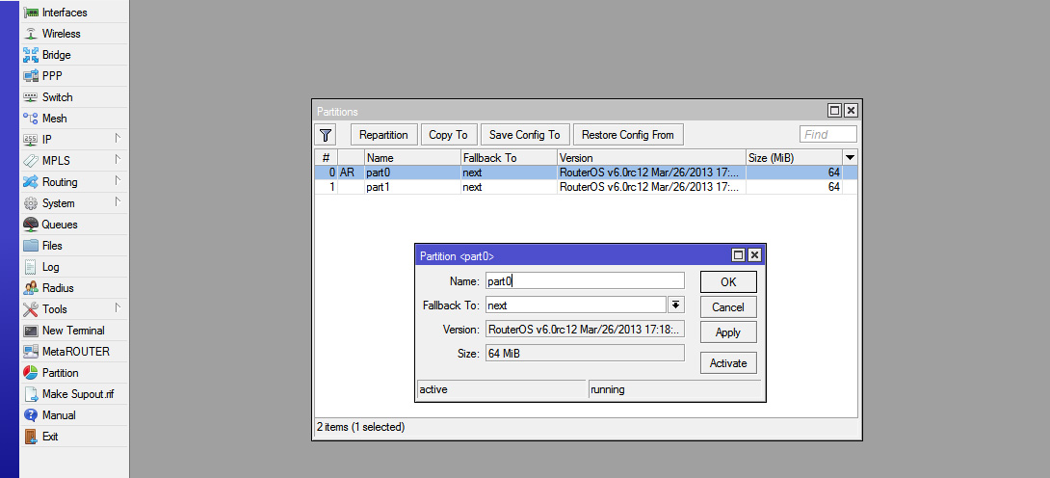
Task: Open the System menu item
Action: 58,203
